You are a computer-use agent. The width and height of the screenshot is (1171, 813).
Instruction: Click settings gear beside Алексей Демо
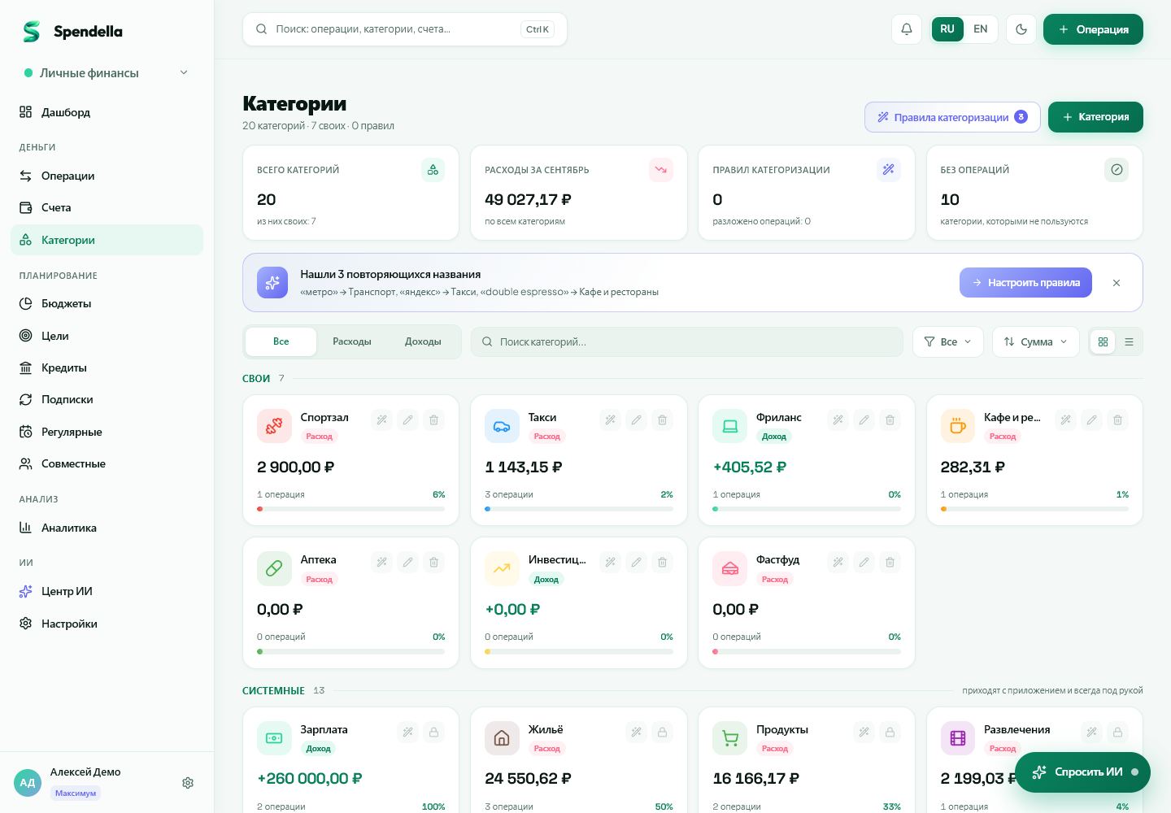[x=188, y=783]
